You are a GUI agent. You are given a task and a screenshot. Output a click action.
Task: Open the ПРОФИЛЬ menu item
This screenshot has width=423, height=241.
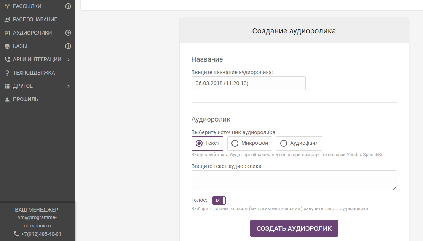[25, 99]
